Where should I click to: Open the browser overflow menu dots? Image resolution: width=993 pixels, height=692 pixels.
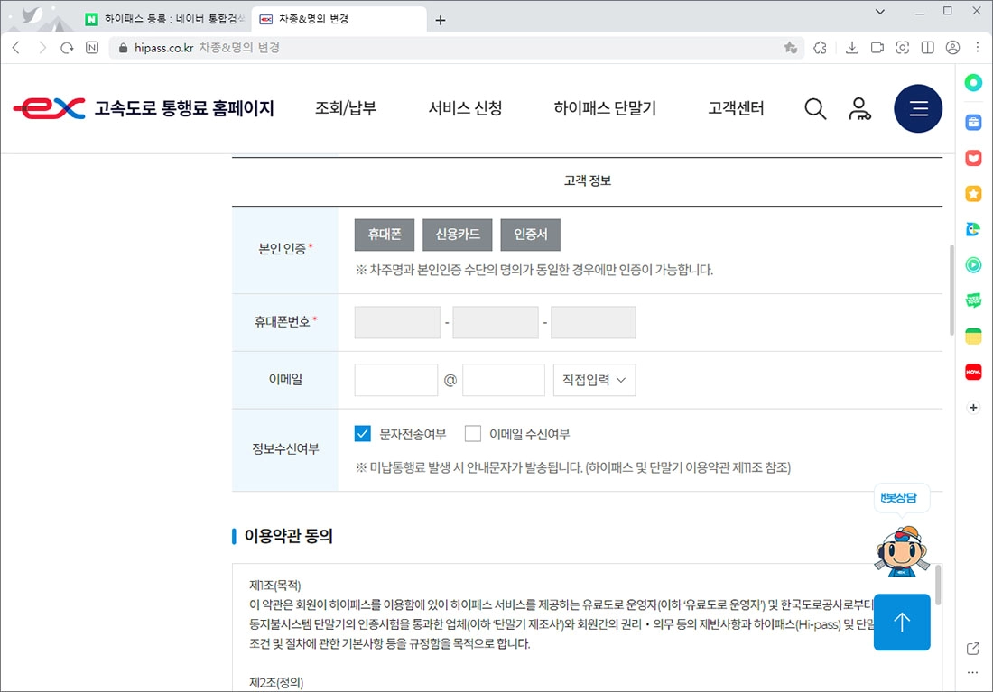[x=978, y=47]
